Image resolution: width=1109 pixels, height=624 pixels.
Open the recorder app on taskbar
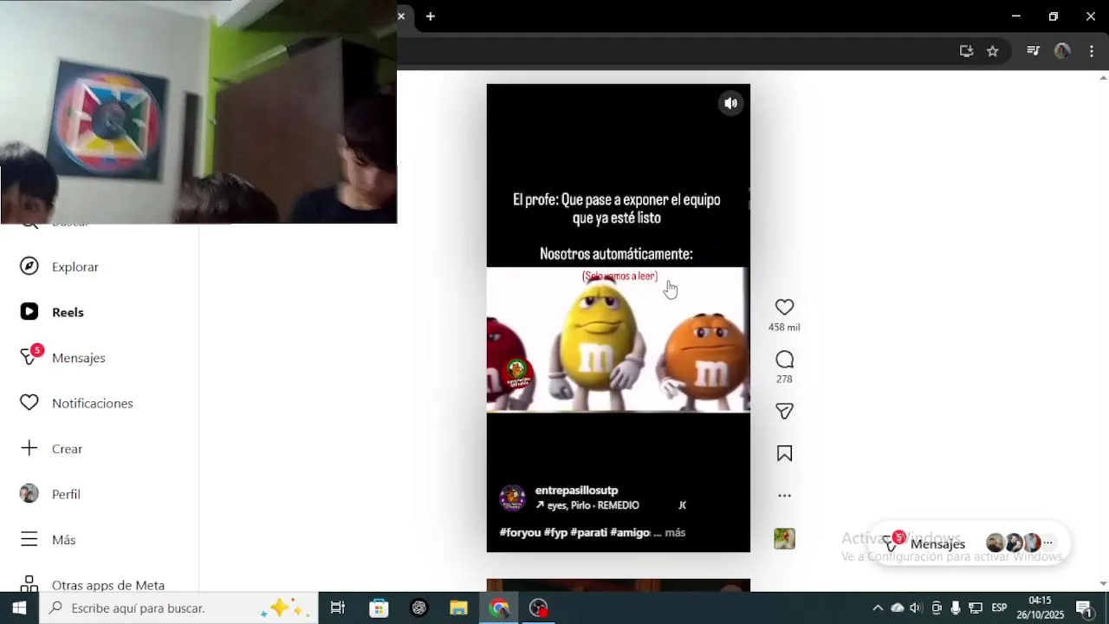pos(539,608)
